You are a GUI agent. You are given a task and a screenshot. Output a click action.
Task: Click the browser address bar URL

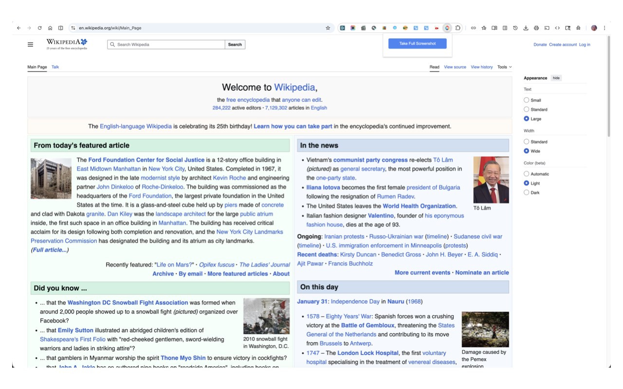tap(110, 28)
